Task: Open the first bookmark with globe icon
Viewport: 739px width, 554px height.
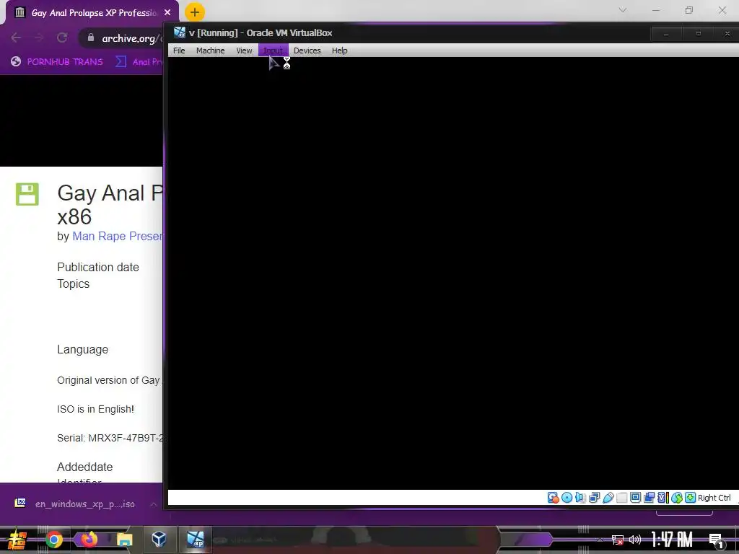Action: 57,62
